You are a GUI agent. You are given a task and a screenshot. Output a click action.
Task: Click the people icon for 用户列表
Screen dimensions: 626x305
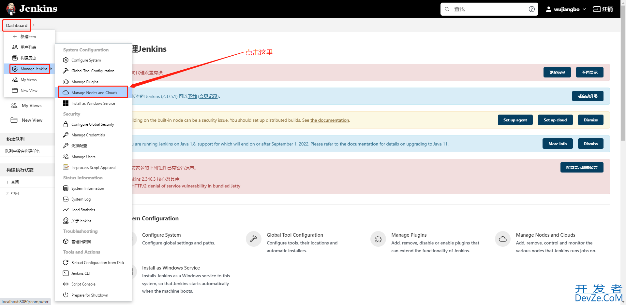pos(15,47)
